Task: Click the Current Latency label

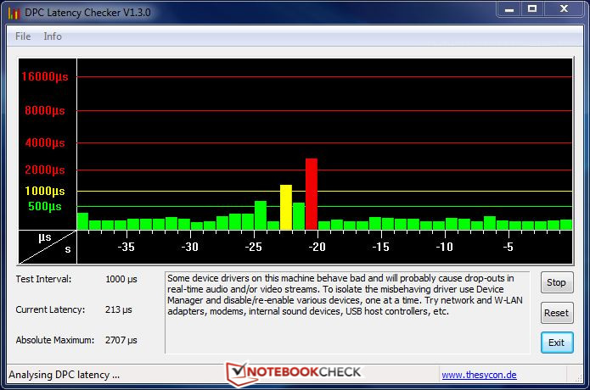Action: [x=50, y=309]
